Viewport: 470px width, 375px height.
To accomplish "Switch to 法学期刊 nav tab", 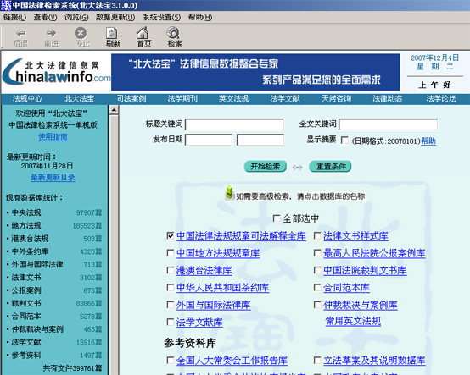I will (x=182, y=99).
